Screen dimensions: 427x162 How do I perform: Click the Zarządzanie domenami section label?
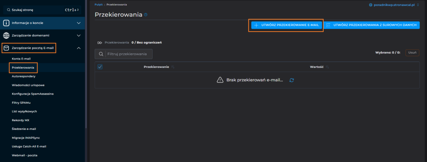click(x=30, y=35)
